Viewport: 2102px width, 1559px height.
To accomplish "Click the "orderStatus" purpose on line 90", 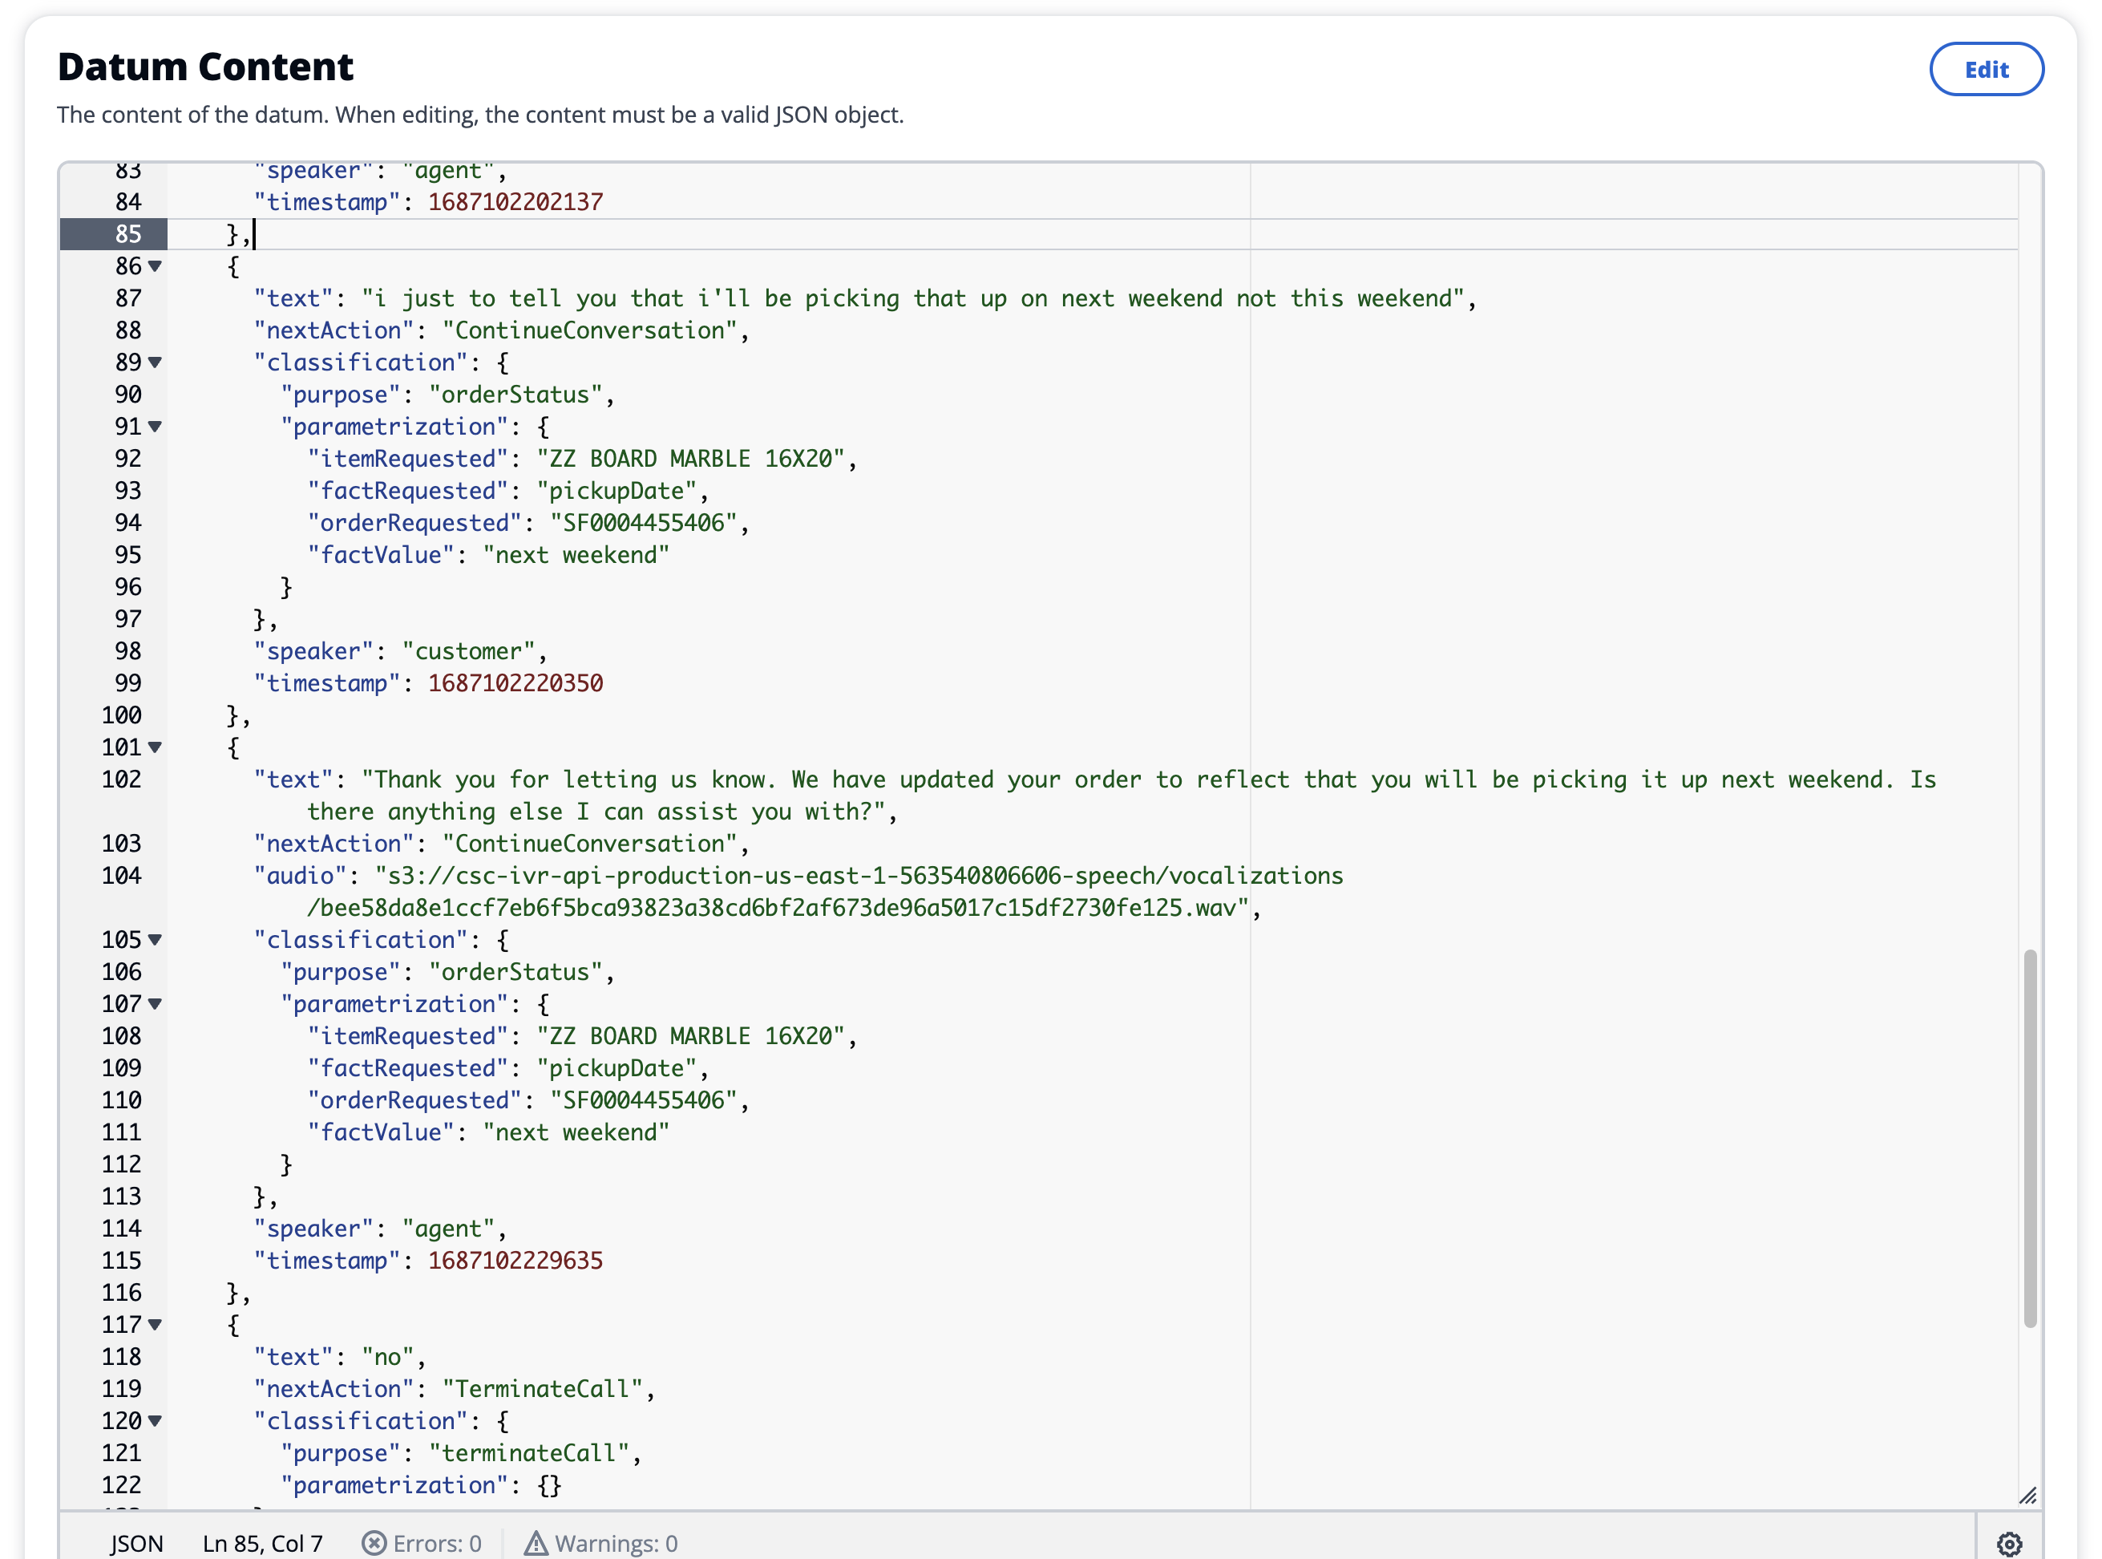I will click(x=515, y=395).
